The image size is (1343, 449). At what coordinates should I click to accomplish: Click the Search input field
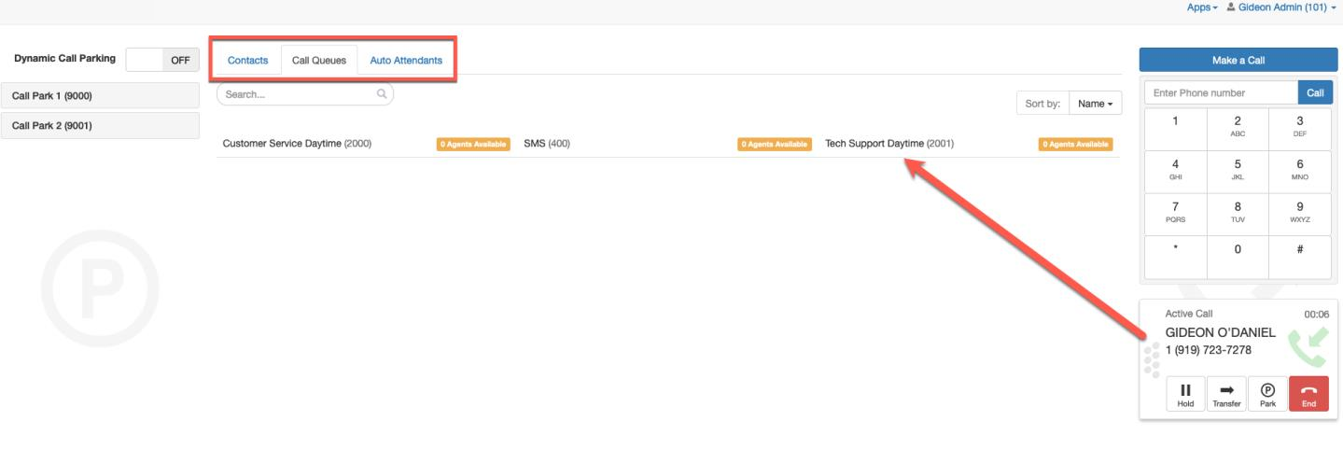(x=305, y=94)
